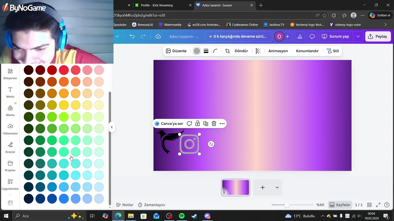Screen dimensions: 394x221
Task: Select the crop tool icon
Action: [227, 51]
